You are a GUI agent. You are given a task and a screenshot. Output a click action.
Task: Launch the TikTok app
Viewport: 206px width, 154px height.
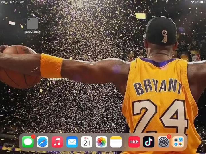click(x=149, y=142)
